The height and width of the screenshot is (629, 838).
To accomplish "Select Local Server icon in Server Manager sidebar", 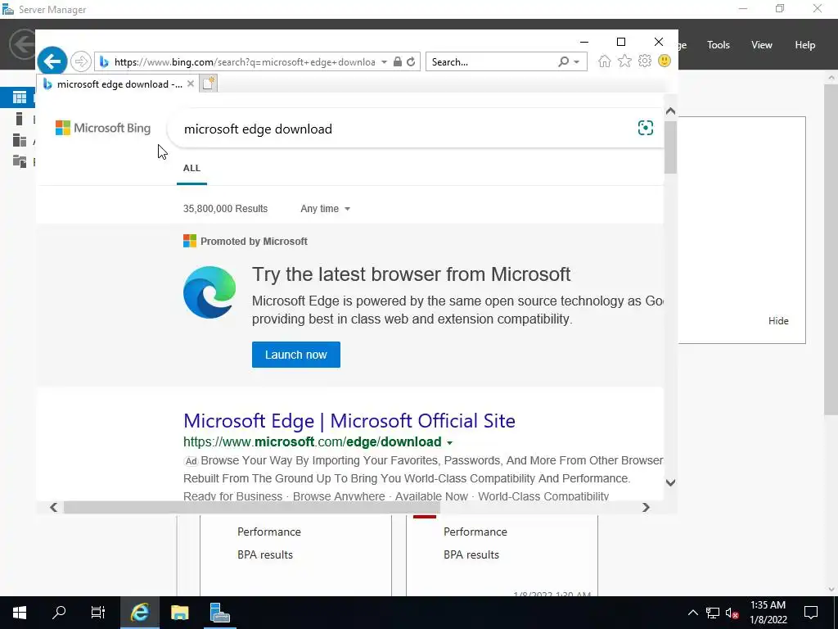I will coord(20,119).
